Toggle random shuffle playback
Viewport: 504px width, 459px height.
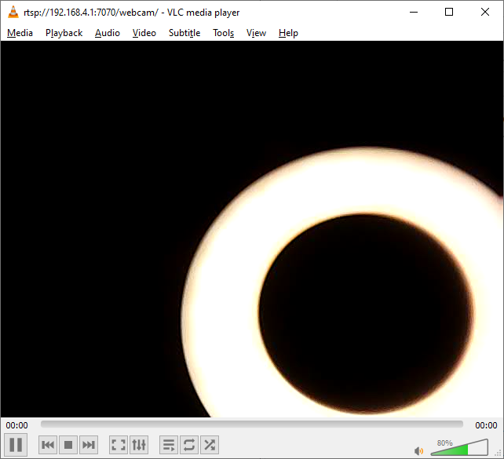[x=210, y=445]
